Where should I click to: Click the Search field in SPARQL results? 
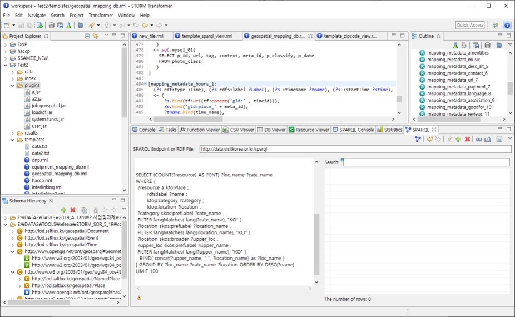coord(427,162)
